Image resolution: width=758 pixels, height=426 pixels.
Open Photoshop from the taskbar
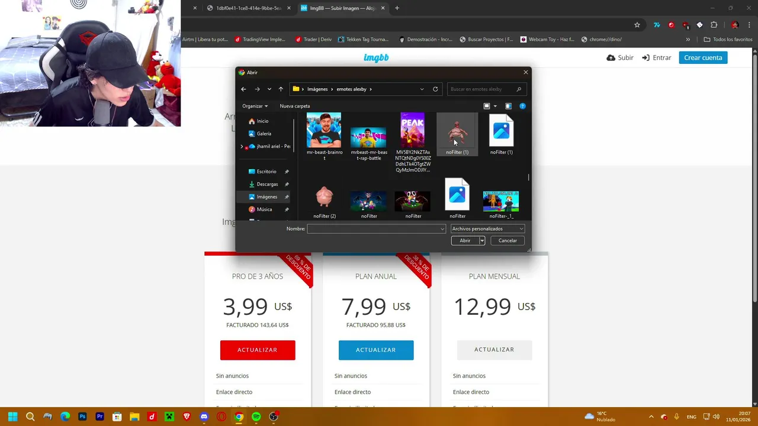(x=82, y=417)
